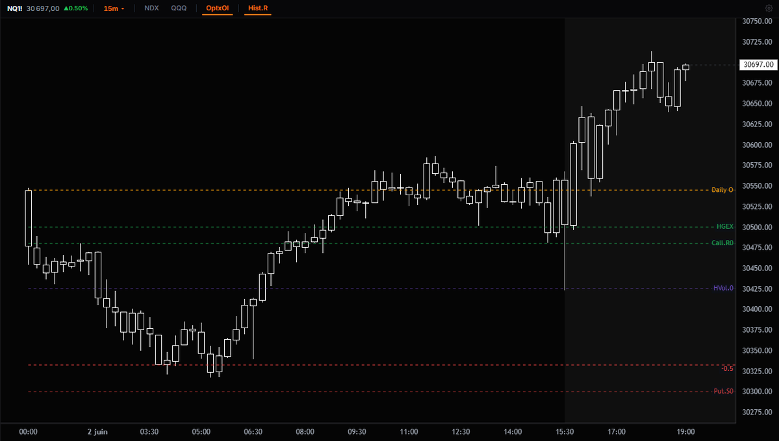Screen dimensions: 779x441
Task: Click the current price tag 30697.00
Action: 758,64
